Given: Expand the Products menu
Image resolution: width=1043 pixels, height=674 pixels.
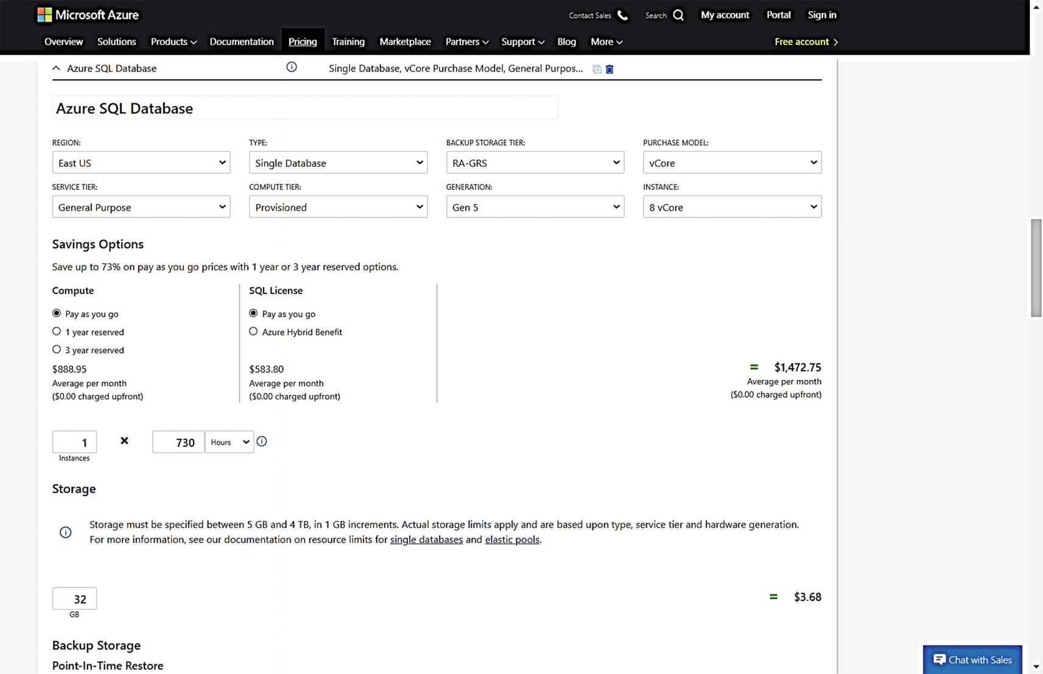Looking at the screenshot, I should pos(174,41).
